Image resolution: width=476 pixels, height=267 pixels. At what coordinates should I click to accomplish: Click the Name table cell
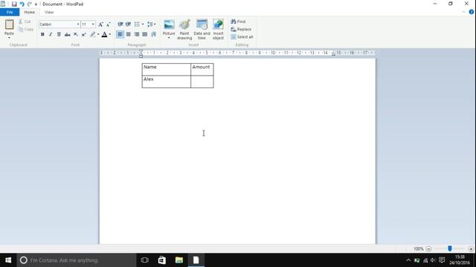167,69
